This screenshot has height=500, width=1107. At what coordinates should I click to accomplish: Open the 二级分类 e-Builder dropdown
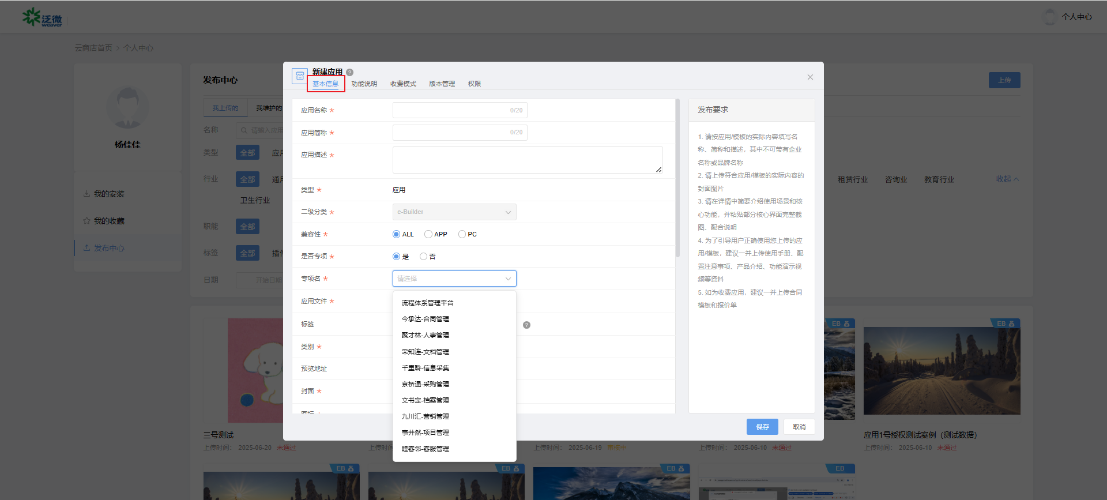coord(454,212)
